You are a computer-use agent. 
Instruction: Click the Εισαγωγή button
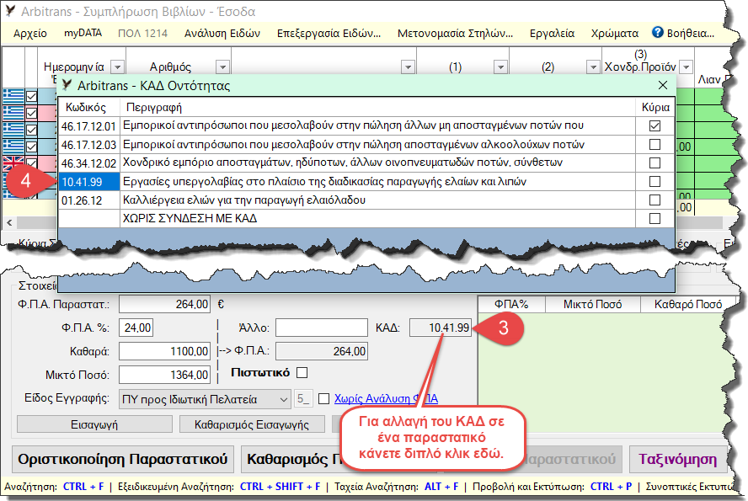coord(94,424)
